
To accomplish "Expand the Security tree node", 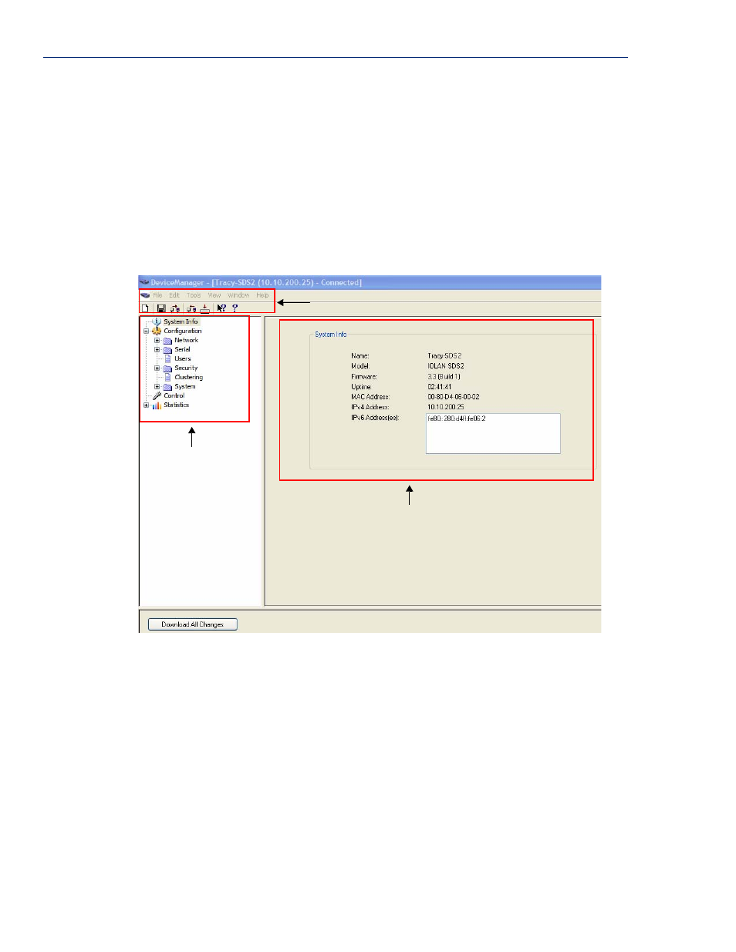I will 157,368.
